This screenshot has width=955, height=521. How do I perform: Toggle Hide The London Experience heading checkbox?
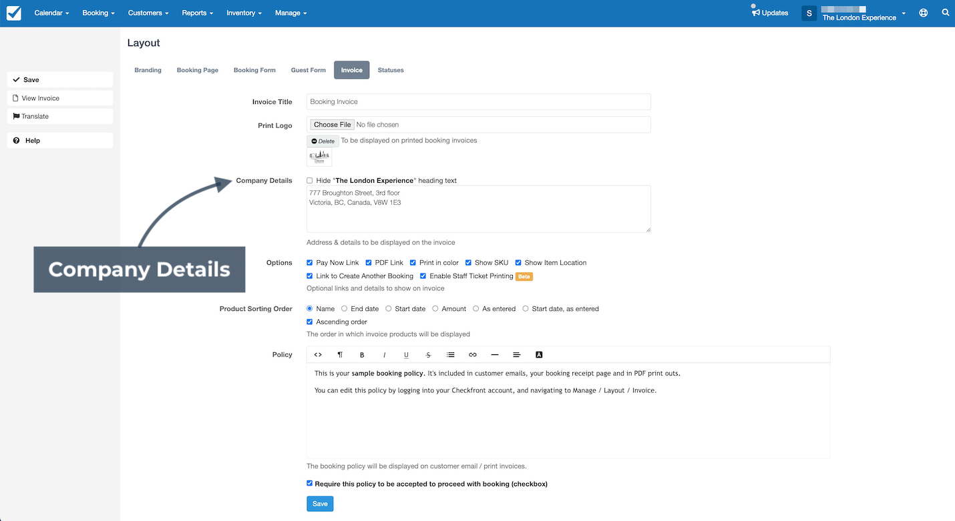(310, 181)
